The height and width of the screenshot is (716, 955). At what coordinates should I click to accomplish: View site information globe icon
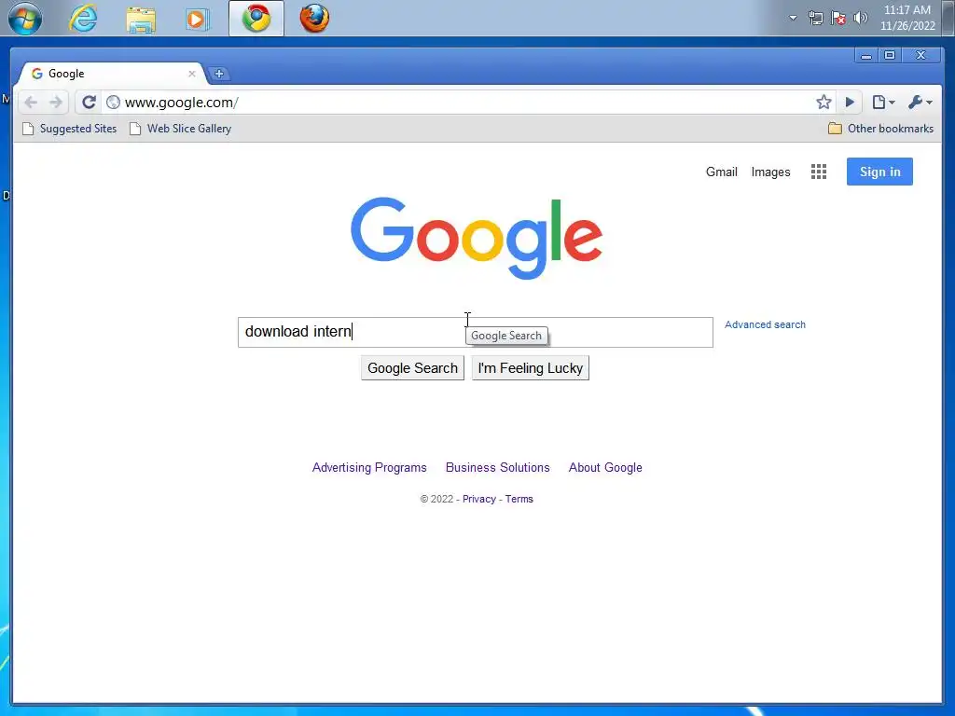pyautogui.click(x=113, y=103)
